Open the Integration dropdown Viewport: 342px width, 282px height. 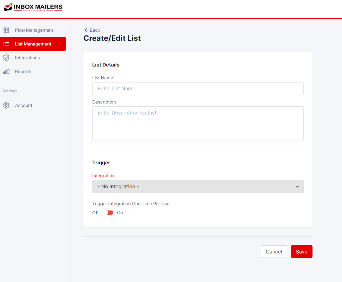click(198, 186)
